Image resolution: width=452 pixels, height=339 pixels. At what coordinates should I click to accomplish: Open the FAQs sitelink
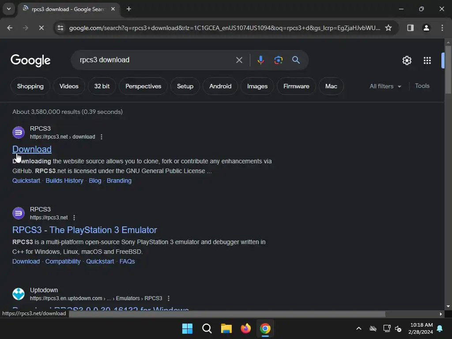(x=127, y=261)
